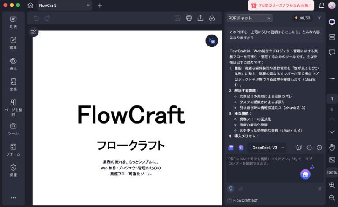The width and height of the screenshot is (338, 207).
Task: Open more options in right sidebar
Action: click(x=332, y=78)
